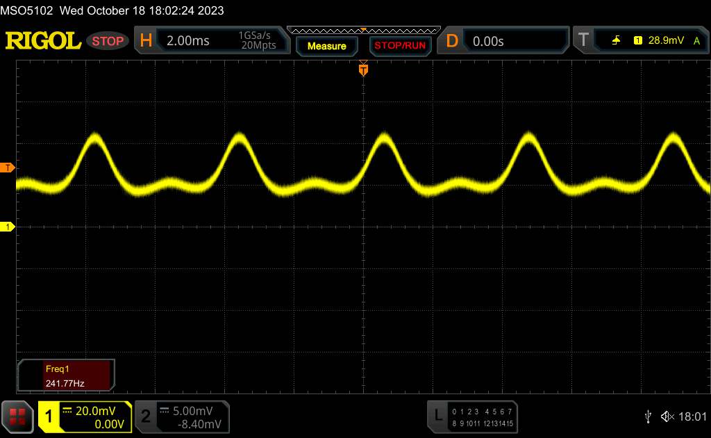Click the STOP acquisition status badge
This screenshot has height=438, width=711.
(108, 41)
